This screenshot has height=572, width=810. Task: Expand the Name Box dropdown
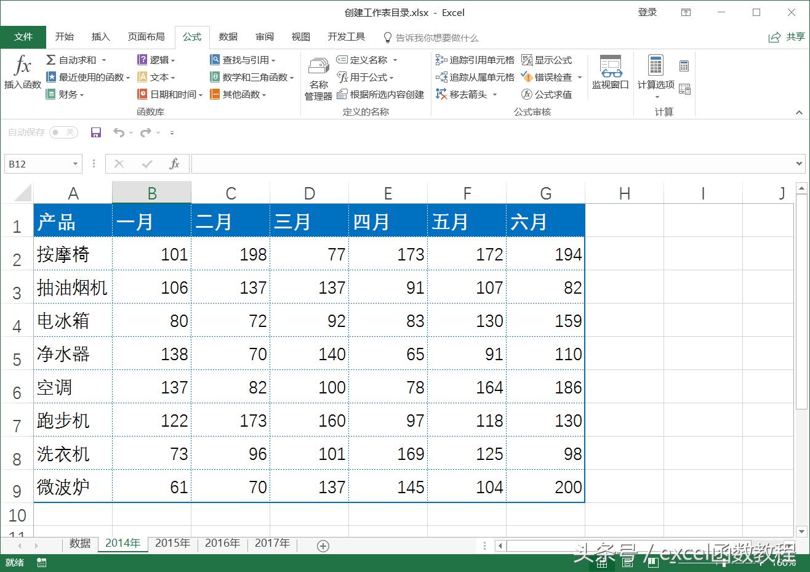tap(76, 163)
